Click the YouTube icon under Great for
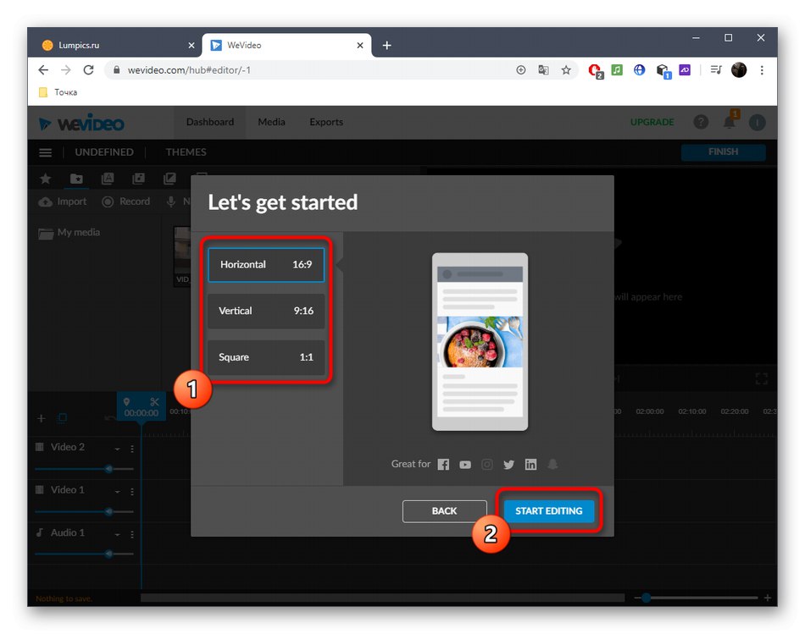This screenshot has height=634, width=805. 465,465
